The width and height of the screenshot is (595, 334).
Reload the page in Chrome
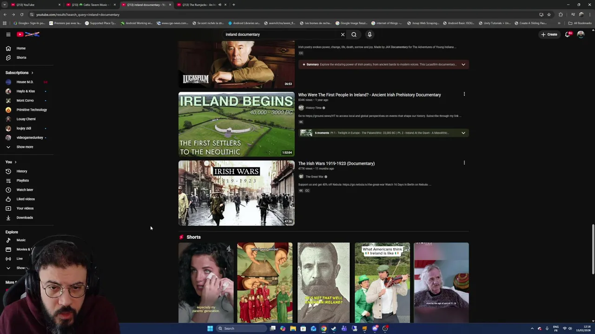tap(21, 14)
